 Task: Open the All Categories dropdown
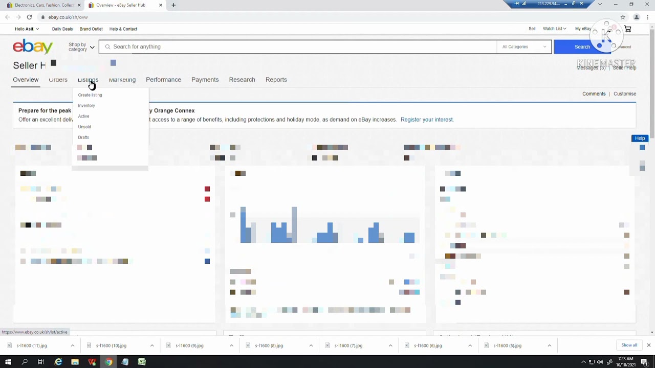pos(524,47)
